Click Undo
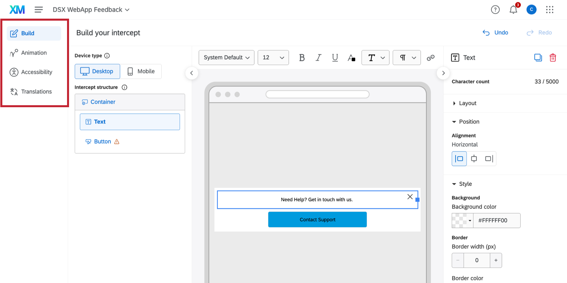The width and height of the screenshot is (567, 283). pyautogui.click(x=495, y=33)
